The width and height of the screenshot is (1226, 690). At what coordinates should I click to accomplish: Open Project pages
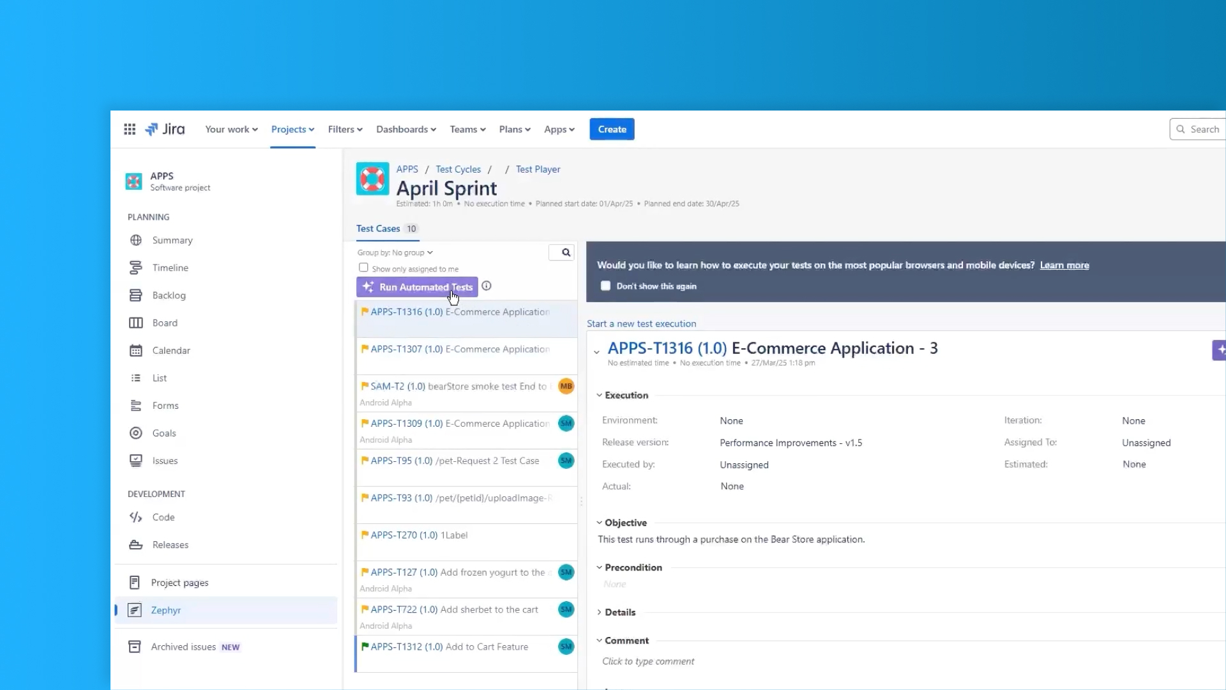(x=179, y=582)
